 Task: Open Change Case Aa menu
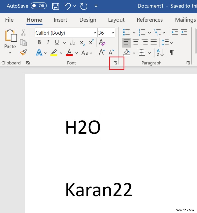point(87,53)
